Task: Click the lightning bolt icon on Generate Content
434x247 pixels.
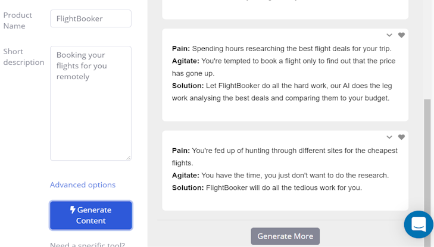Action: 73,210
